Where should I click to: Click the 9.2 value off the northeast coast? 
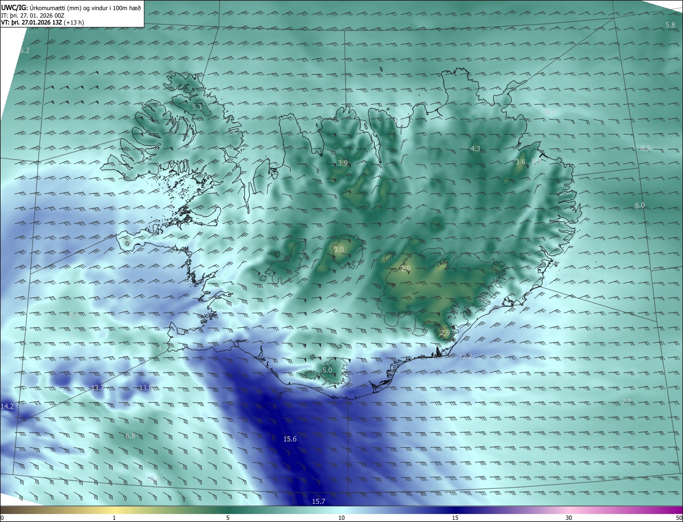click(549, 112)
